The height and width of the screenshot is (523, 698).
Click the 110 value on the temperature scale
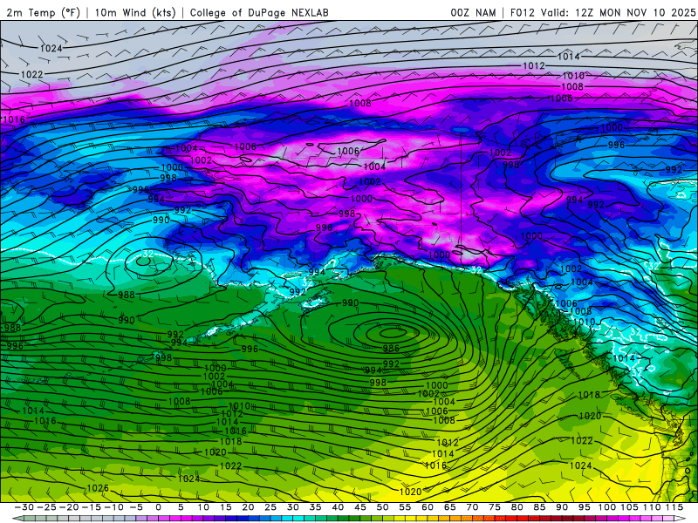tap(652, 507)
